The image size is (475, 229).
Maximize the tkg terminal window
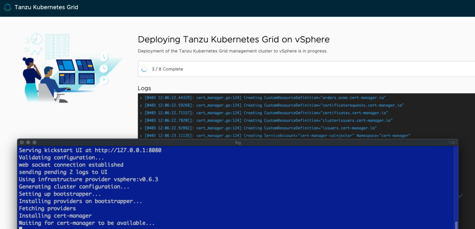(x=34, y=142)
